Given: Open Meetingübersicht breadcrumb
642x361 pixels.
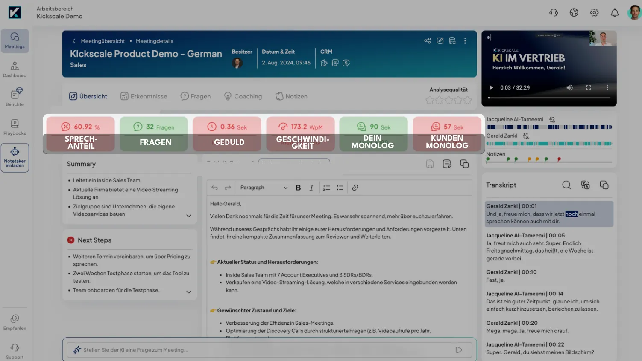Looking at the screenshot, I should [x=103, y=41].
